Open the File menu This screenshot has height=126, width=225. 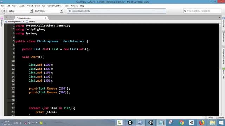[x=3, y=6]
